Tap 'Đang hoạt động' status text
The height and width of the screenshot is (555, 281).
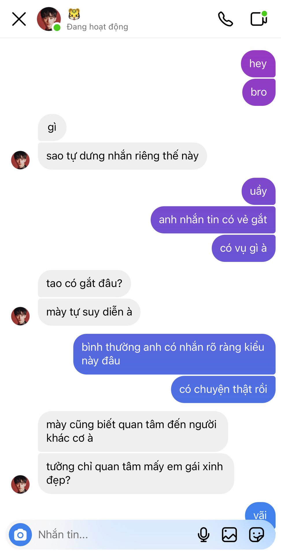click(97, 27)
